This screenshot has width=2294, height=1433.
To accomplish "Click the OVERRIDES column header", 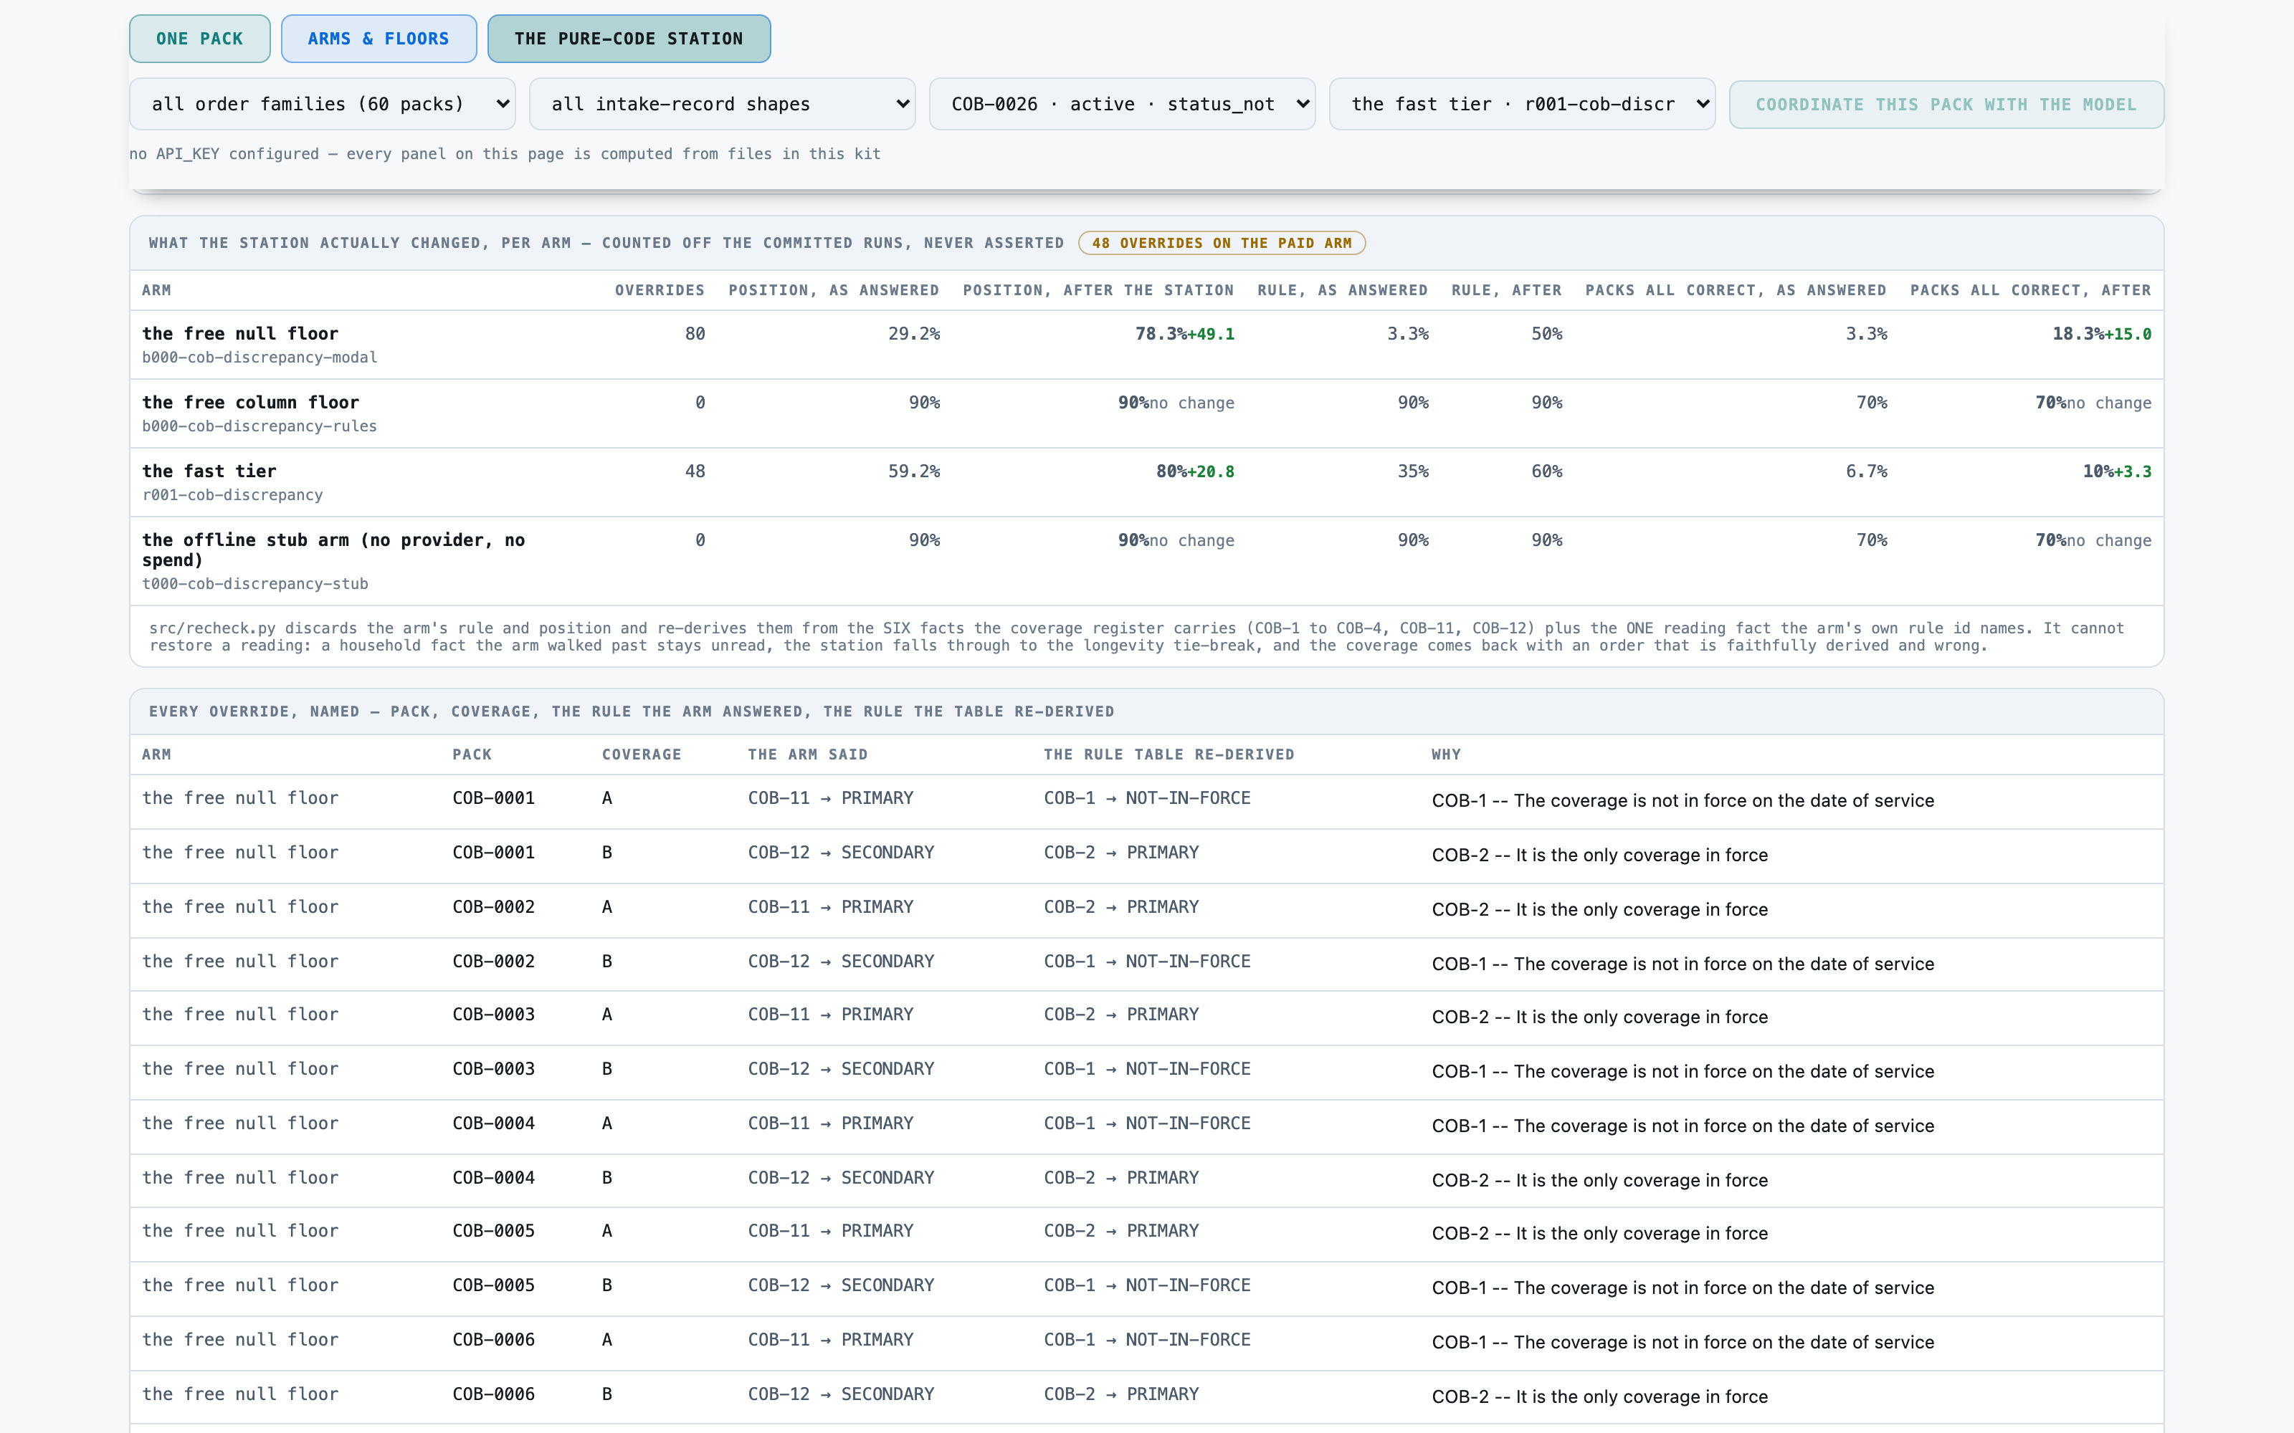I will coord(660,290).
